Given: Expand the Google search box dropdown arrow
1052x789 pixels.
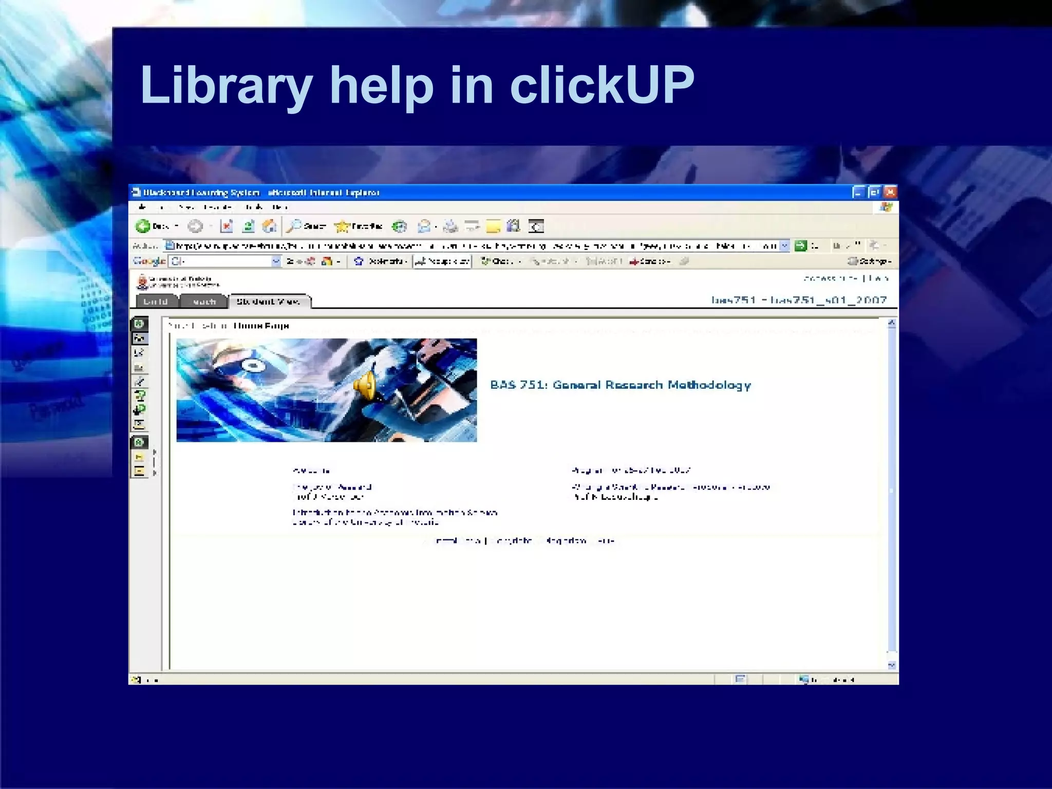Looking at the screenshot, I should tap(276, 261).
